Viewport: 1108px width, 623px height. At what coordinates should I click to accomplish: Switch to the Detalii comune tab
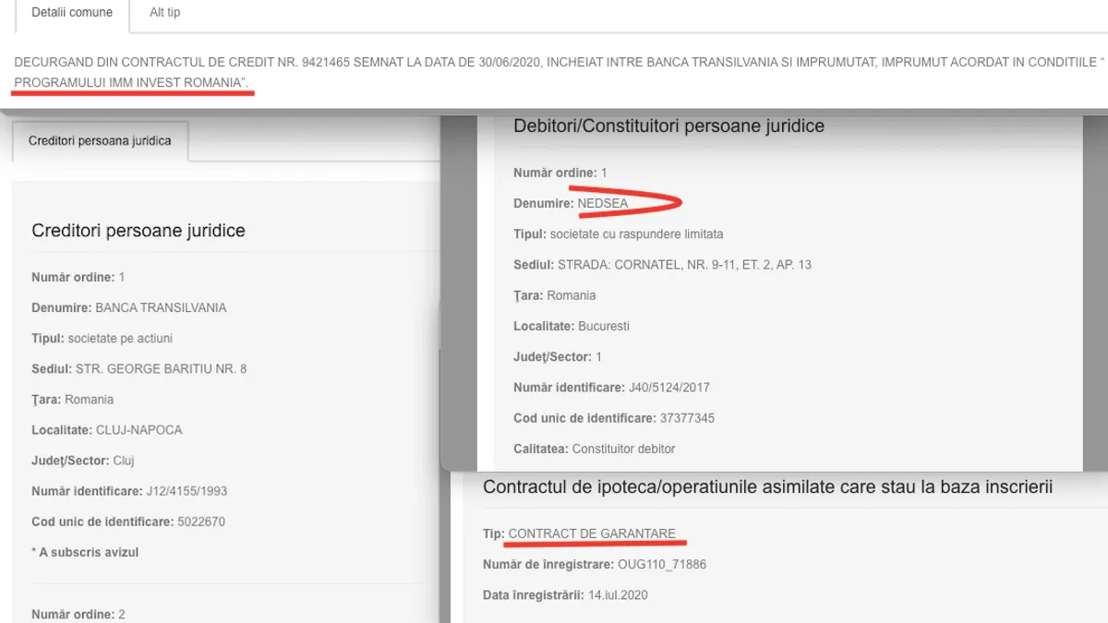coord(72,13)
